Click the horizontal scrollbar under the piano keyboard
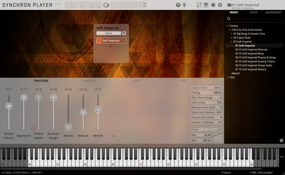285x175 pixels. click(x=131, y=169)
